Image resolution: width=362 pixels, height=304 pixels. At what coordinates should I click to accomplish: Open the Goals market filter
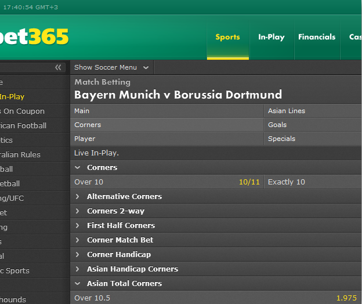tap(313, 125)
